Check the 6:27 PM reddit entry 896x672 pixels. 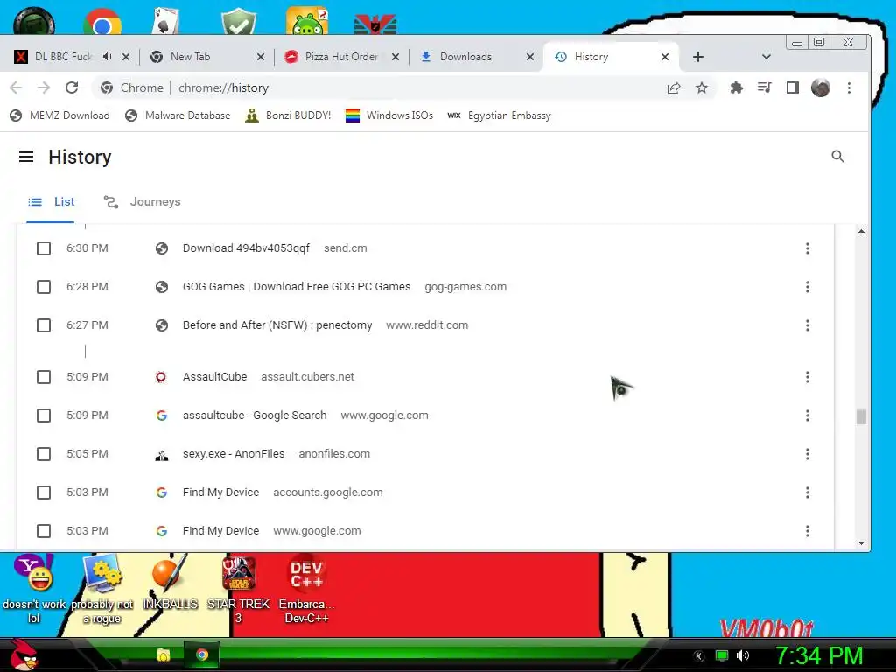44,325
